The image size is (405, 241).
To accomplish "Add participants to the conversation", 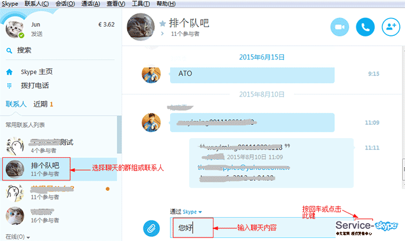I will [x=391, y=27].
